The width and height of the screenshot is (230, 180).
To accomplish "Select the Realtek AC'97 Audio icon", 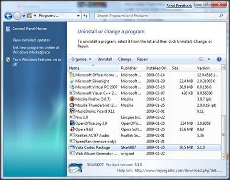I will [x=72, y=135].
